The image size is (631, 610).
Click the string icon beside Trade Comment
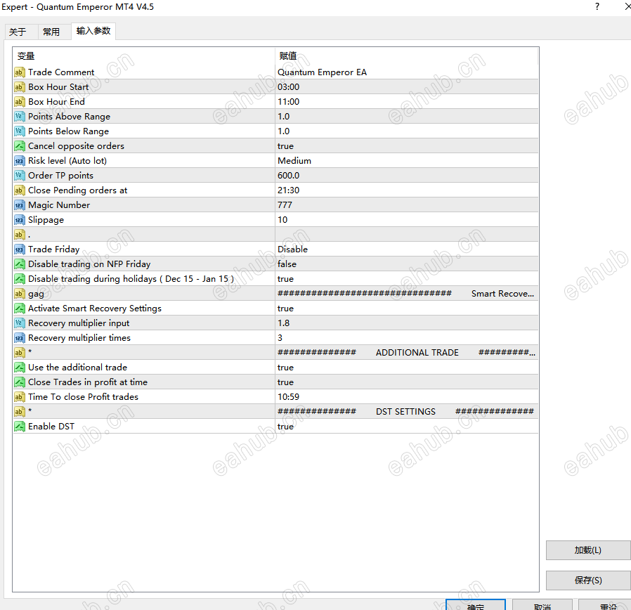coord(19,72)
